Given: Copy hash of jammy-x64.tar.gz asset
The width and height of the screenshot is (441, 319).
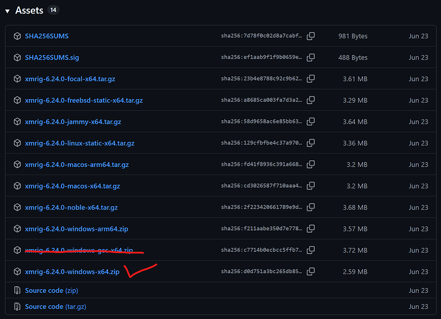Looking at the screenshot, I should tap(311, 122).
